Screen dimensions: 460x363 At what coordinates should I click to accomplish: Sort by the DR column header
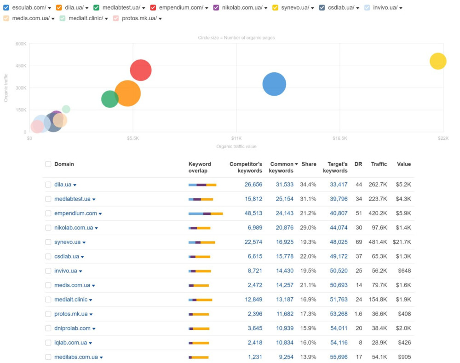click(x=358, y=164)
